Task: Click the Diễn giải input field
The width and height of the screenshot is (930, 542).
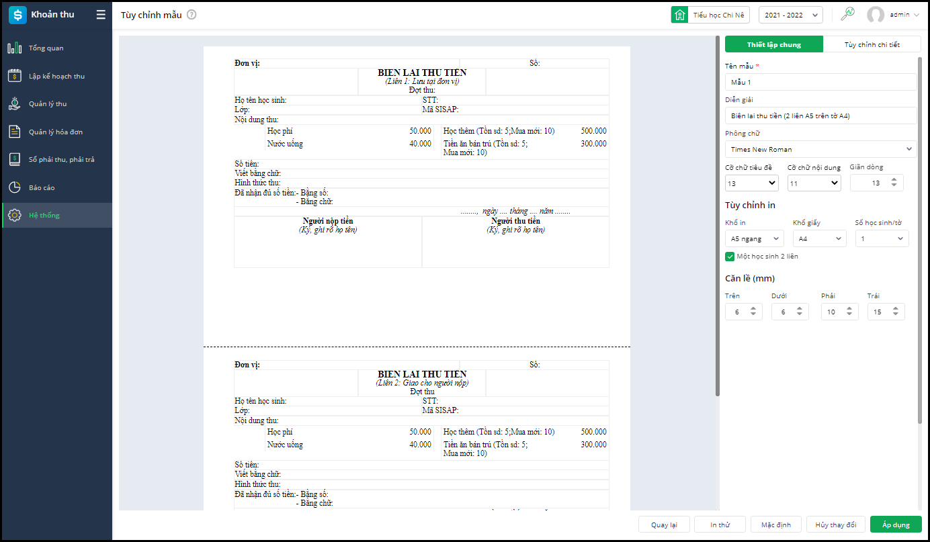Action: tap(820, 116)
